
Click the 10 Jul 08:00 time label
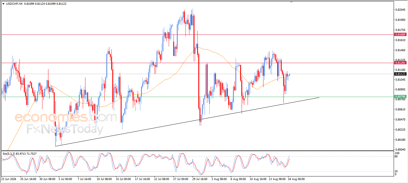(104, 179)
